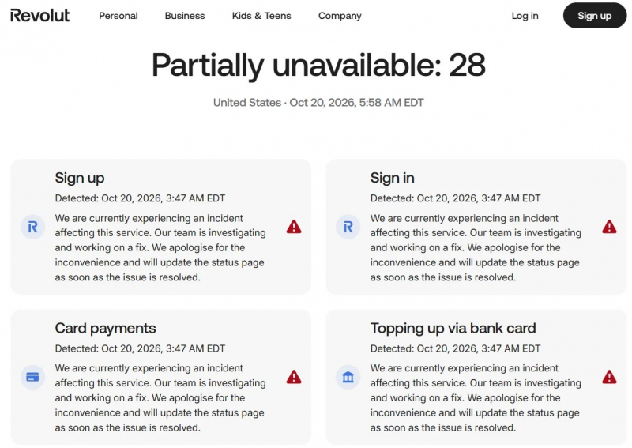
Task: Select the Topping up via bank card heading
Action: [453, 328]
